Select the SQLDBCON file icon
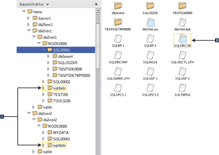Image resolution: width=219 pixels, height=155 pixels. point(183,39)
